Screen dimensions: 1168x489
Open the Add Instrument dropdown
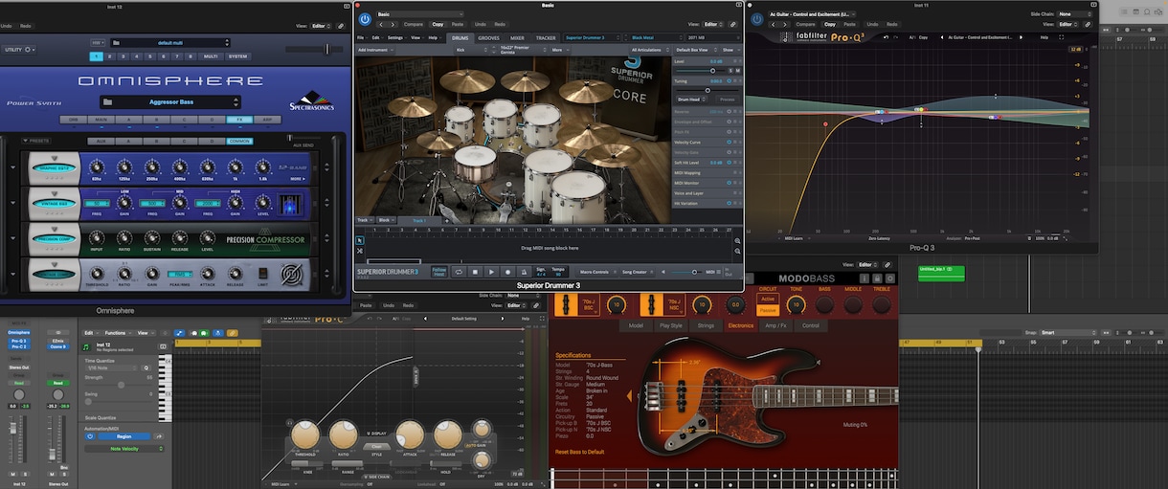click(377, 50)
